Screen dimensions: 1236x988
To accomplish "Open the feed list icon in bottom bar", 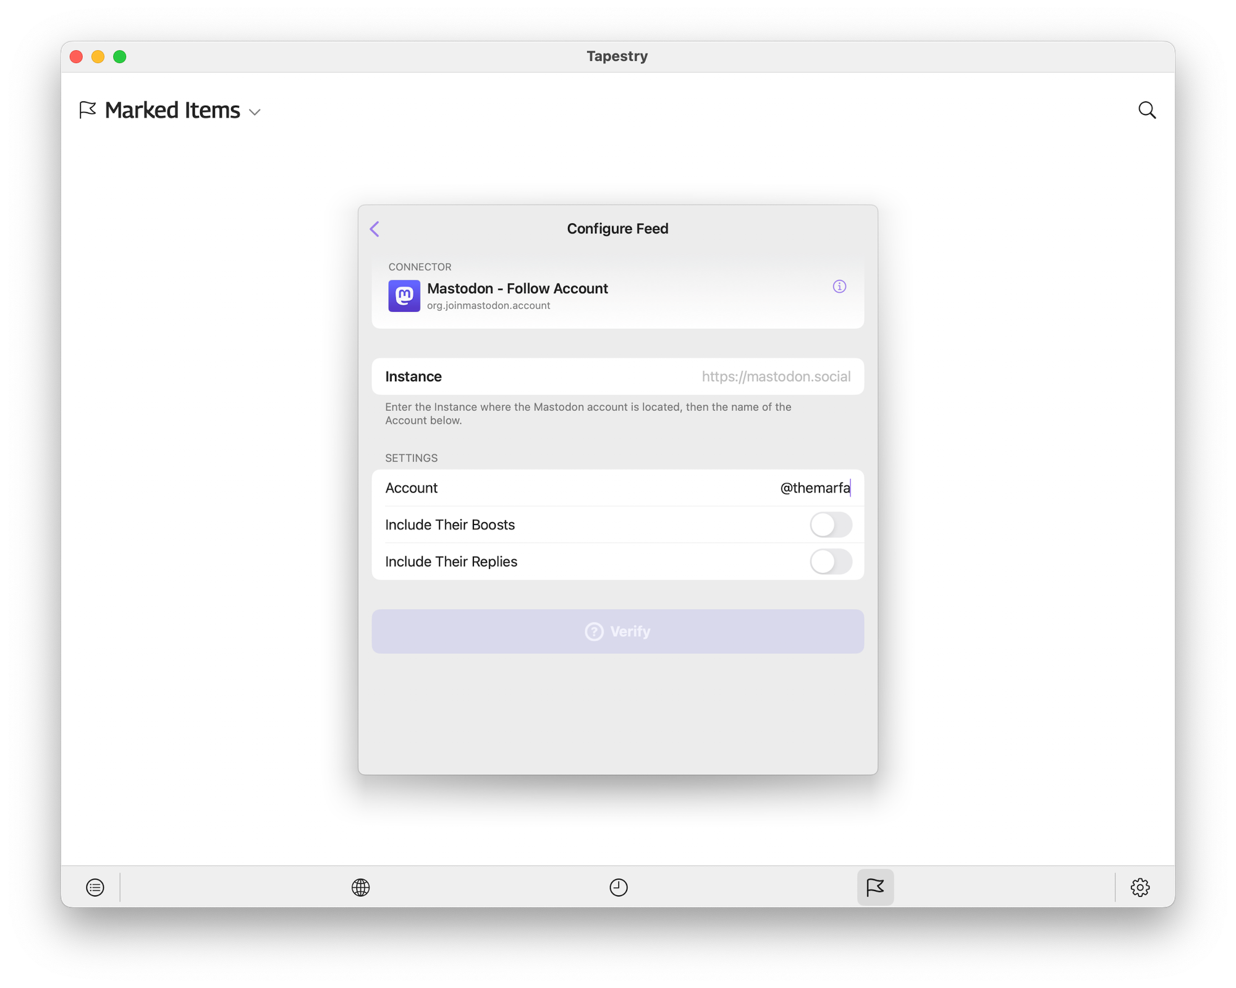I will 95,887.
